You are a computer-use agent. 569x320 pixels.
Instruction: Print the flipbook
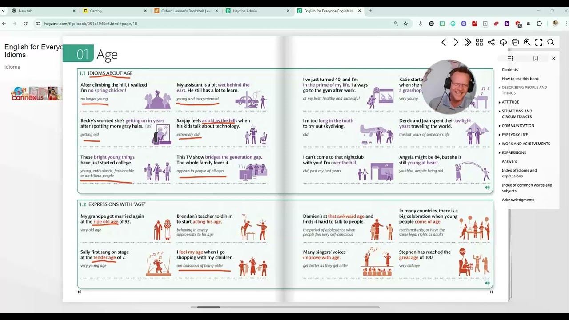[515, 42]
